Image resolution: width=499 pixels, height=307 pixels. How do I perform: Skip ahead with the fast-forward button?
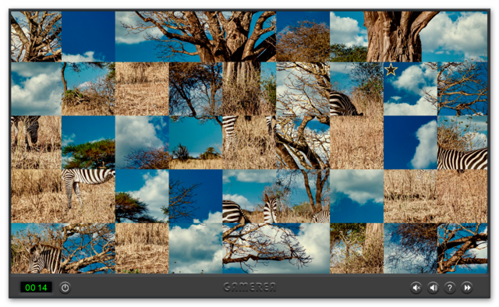pos(466,288)
